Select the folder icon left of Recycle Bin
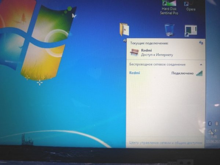 124,30
